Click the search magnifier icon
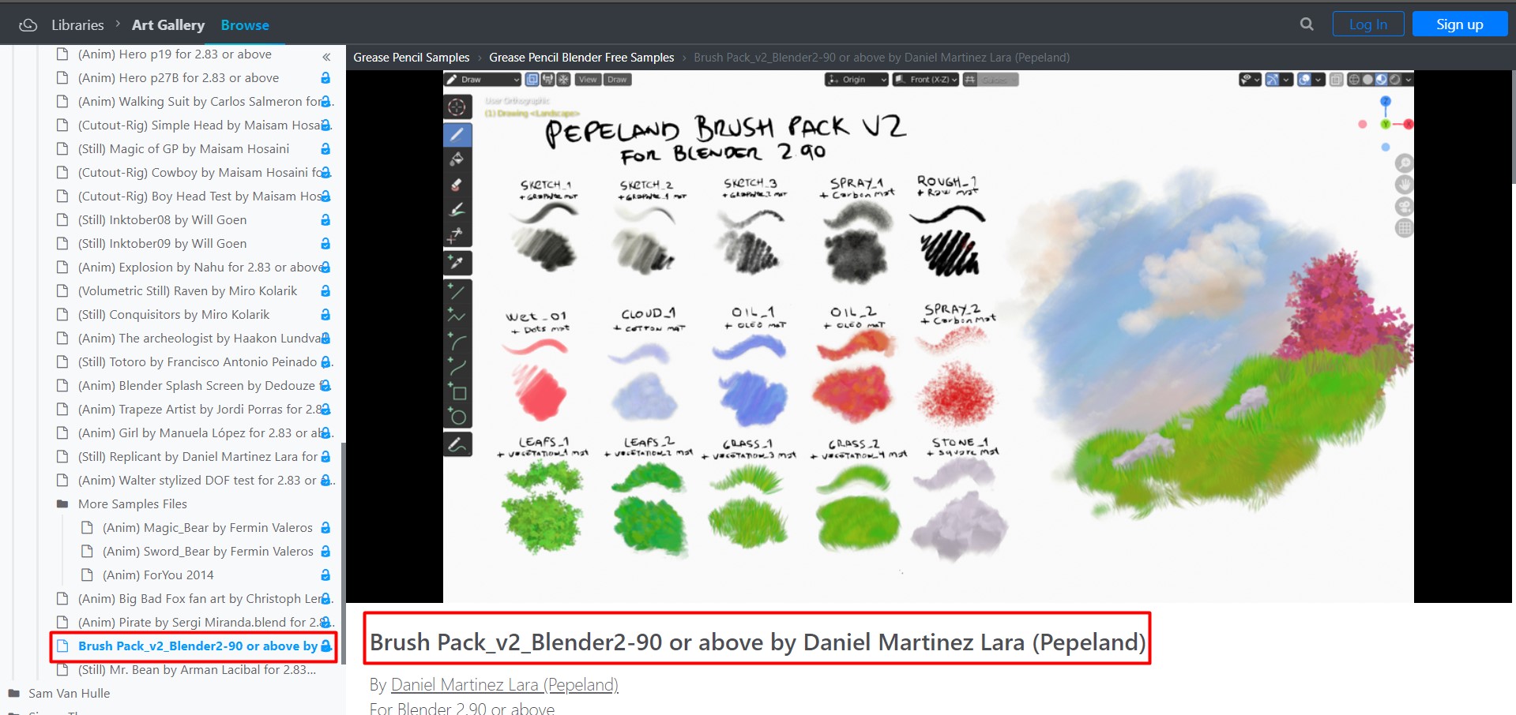1516x715 pixels. coord(1307,24)
